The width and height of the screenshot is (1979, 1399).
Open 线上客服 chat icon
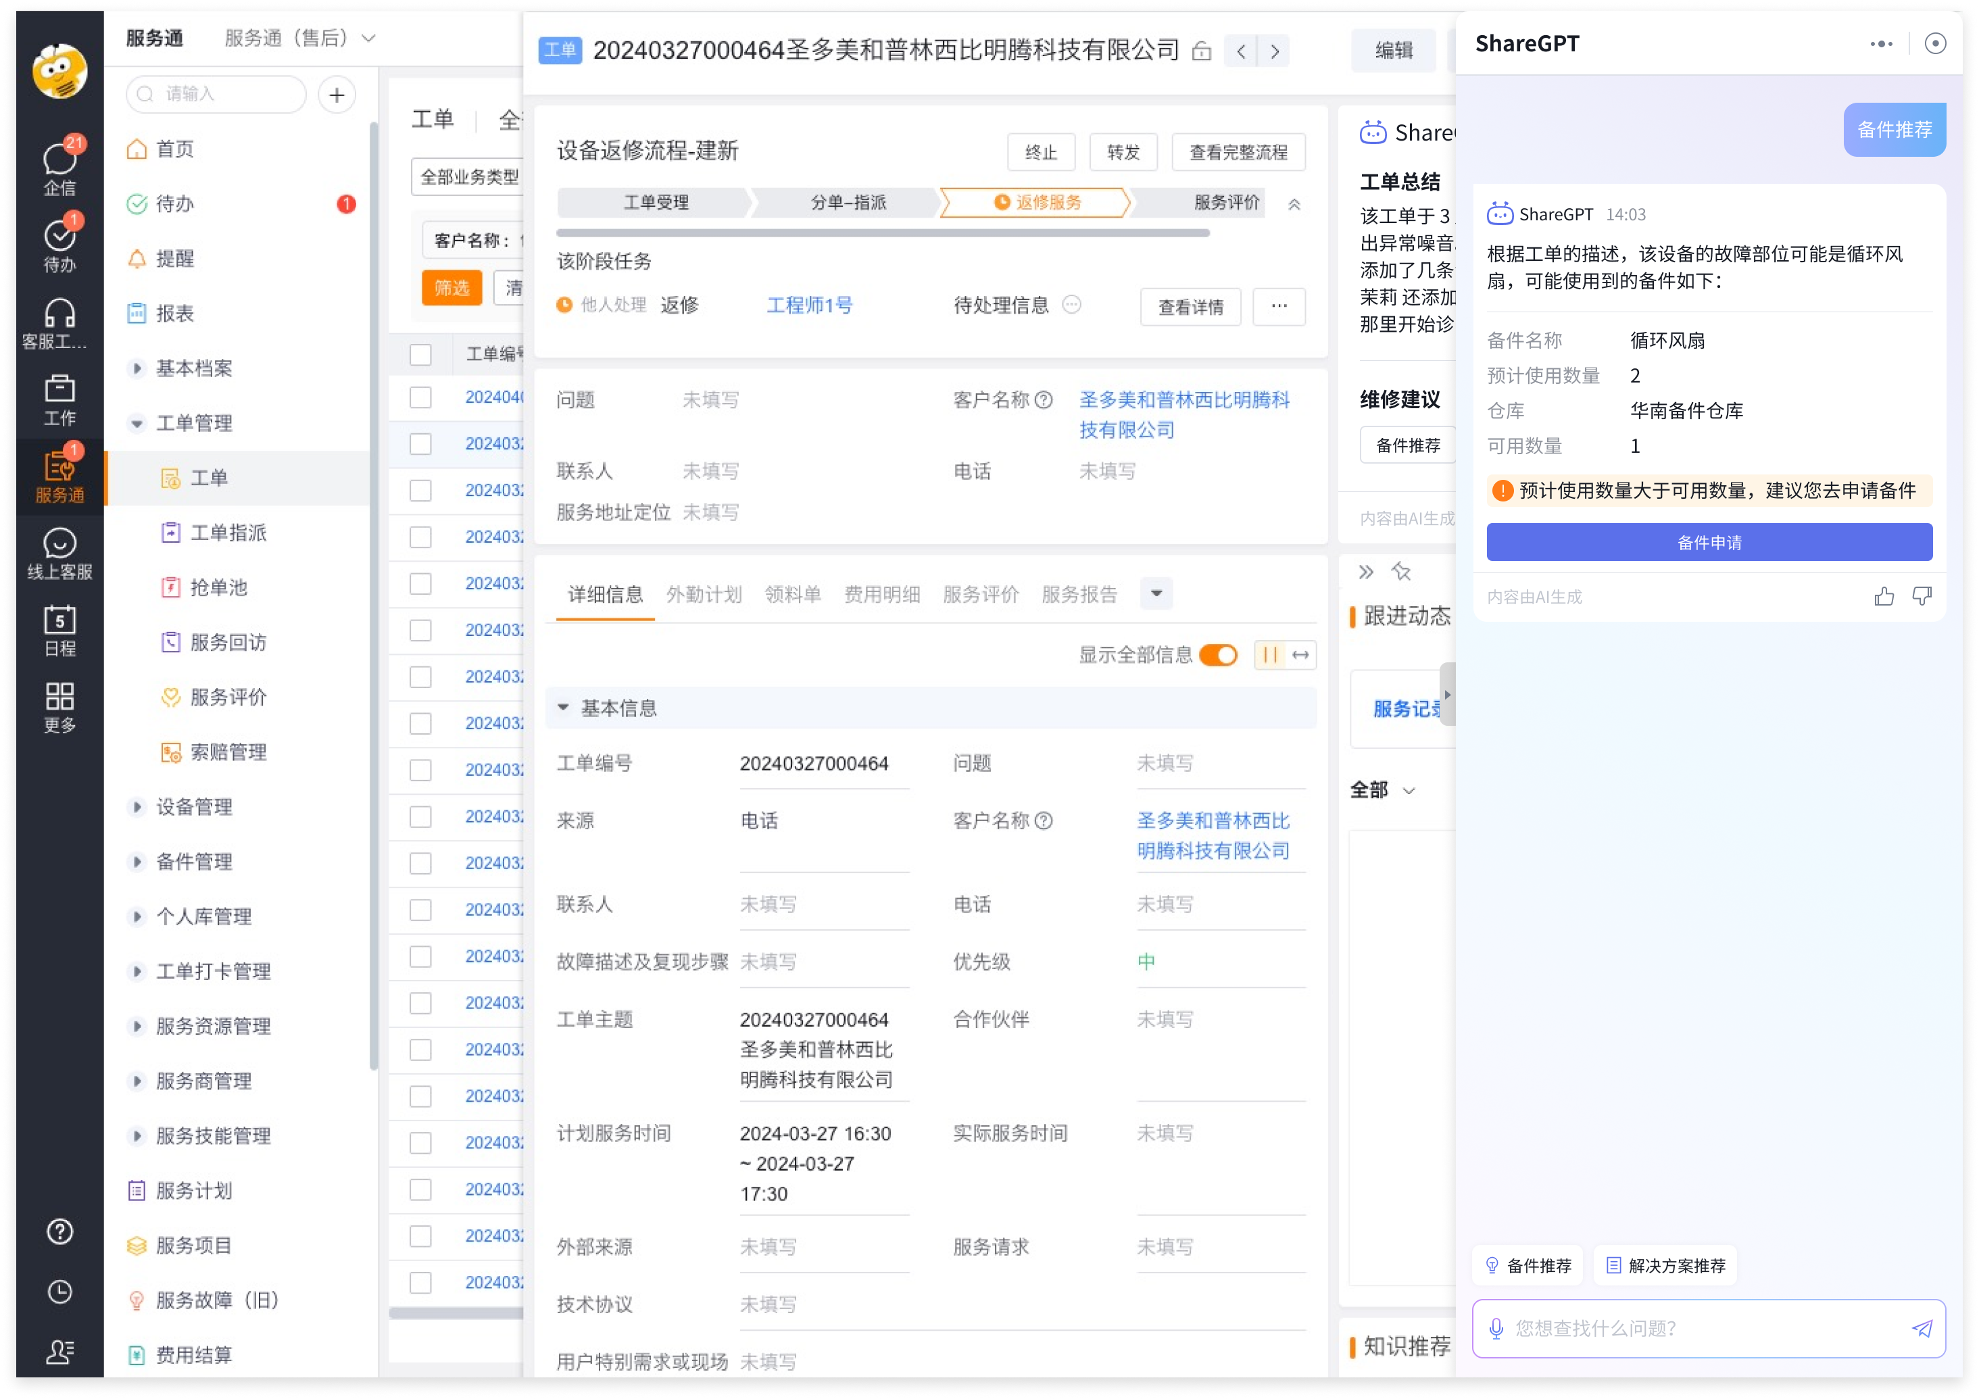59,554
